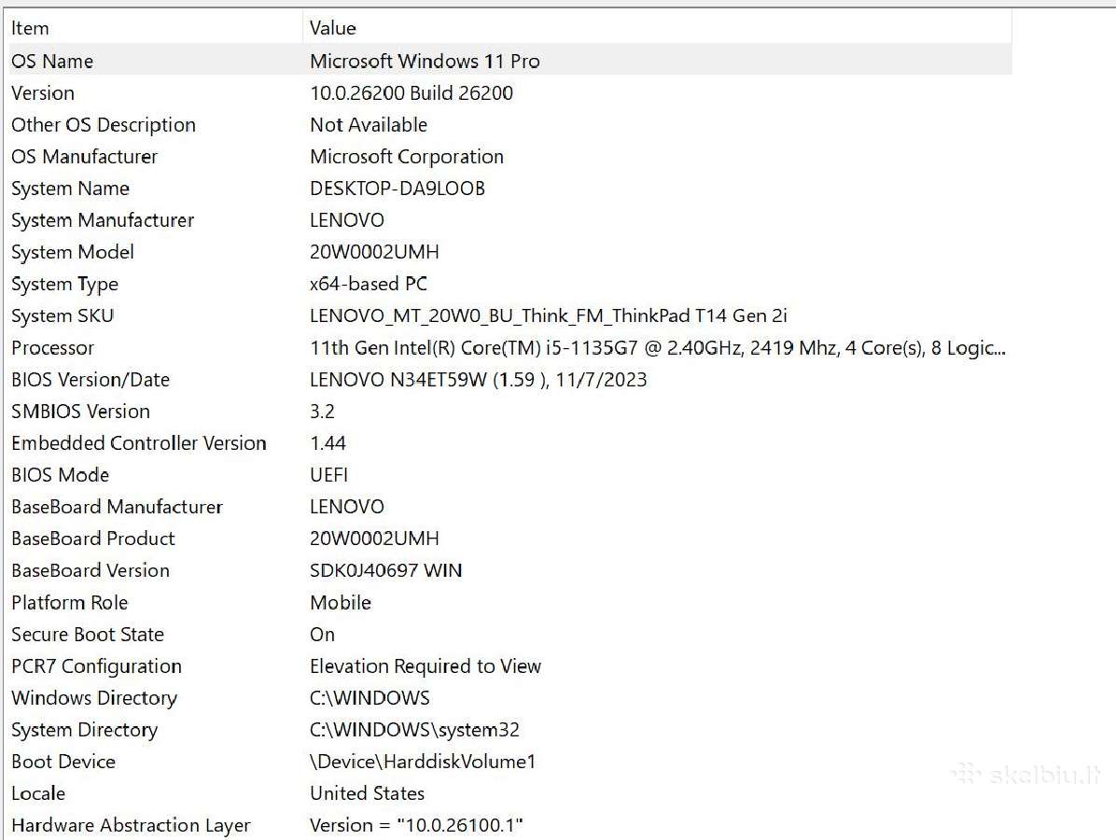Select the OS Name label
The height and width of the screenshot is (840, 1116).
[x=52, y=62]
